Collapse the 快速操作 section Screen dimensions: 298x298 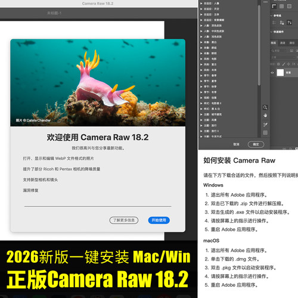click(272, 32)
